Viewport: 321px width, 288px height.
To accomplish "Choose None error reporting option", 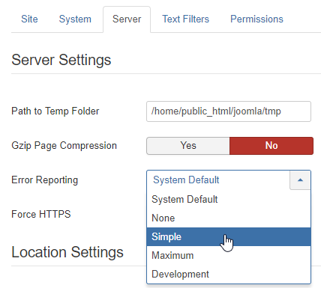I will (229, 218).
